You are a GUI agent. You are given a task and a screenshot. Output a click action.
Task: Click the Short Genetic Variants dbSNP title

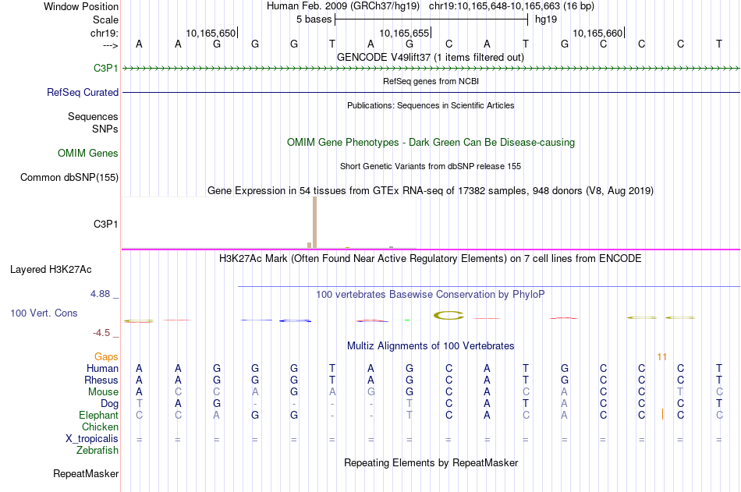pyautogui.click(x=431, y=166)
